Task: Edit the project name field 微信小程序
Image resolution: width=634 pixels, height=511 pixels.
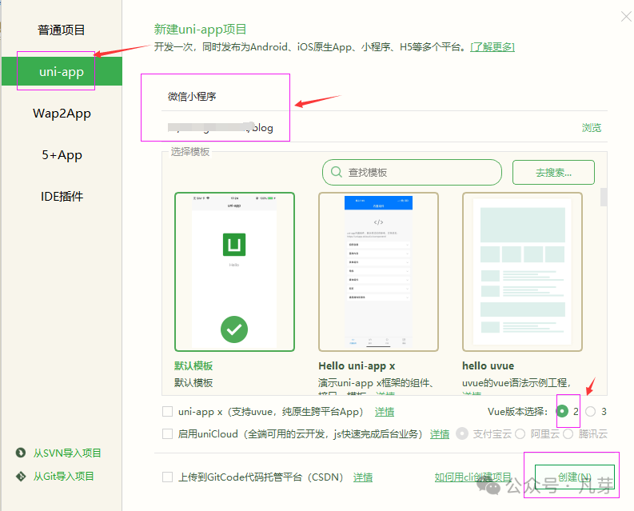Action: (384, 97)
